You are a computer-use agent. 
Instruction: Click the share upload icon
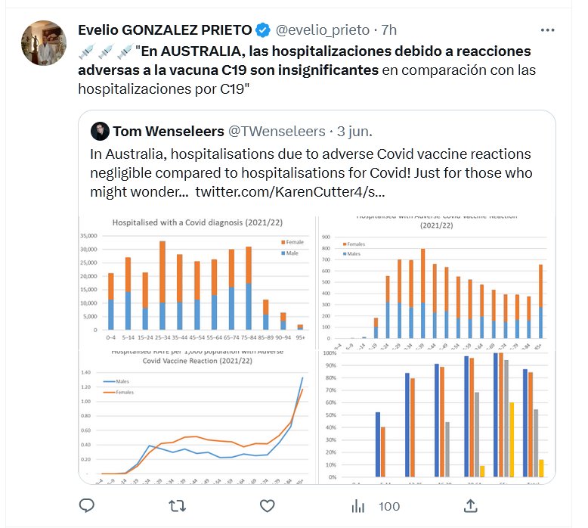coord(469,505)
